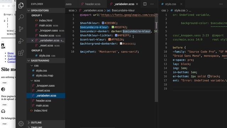Open index.html from Open Editors
The image size is (227, 128).
(x=46, y=21)
